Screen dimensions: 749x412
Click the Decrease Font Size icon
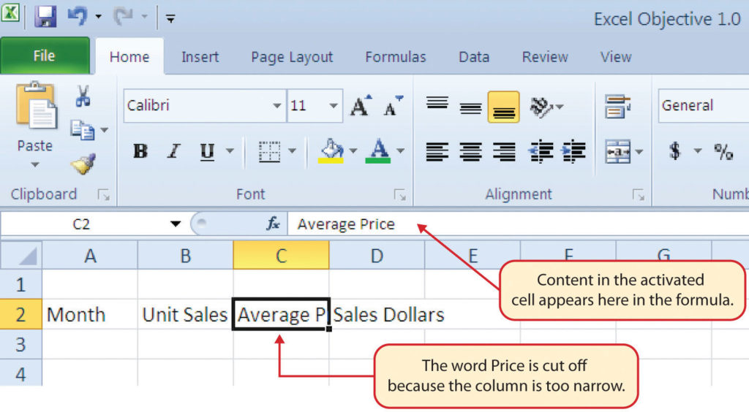click(x=393, y=105)
